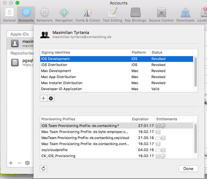Select the Developer ID Application identity
Image resolution: width=207 pixels, height=179 pixels.
pos(117,89)
